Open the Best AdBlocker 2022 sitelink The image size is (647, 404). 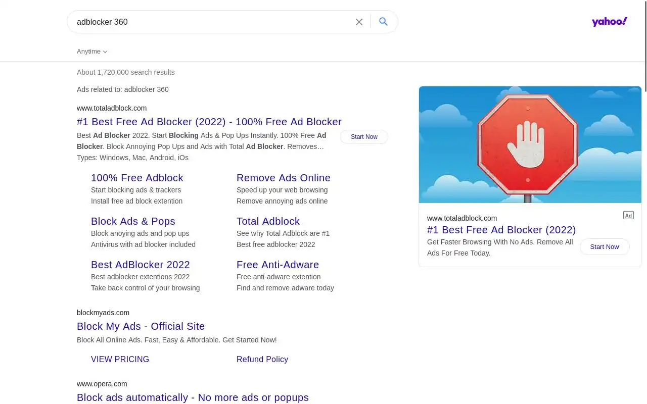click(141, 265)
